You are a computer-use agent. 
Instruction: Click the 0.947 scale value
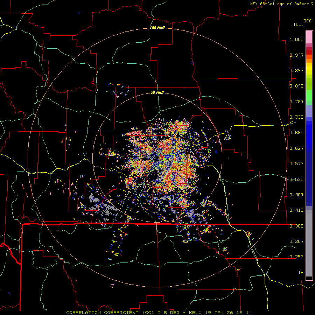click(x=296, y=55)
